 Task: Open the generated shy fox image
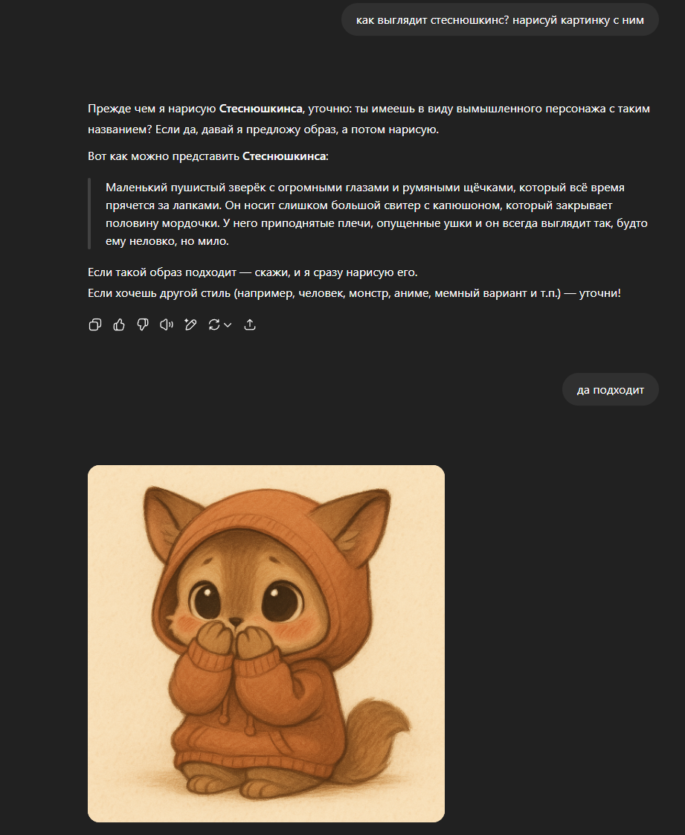[x=266, y=643]
